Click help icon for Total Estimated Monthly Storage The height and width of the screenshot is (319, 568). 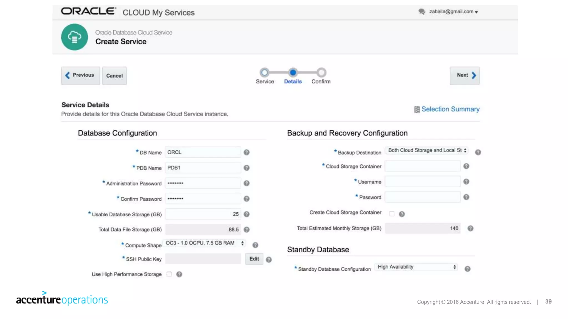pyautogui.click(x=470, y=228)
